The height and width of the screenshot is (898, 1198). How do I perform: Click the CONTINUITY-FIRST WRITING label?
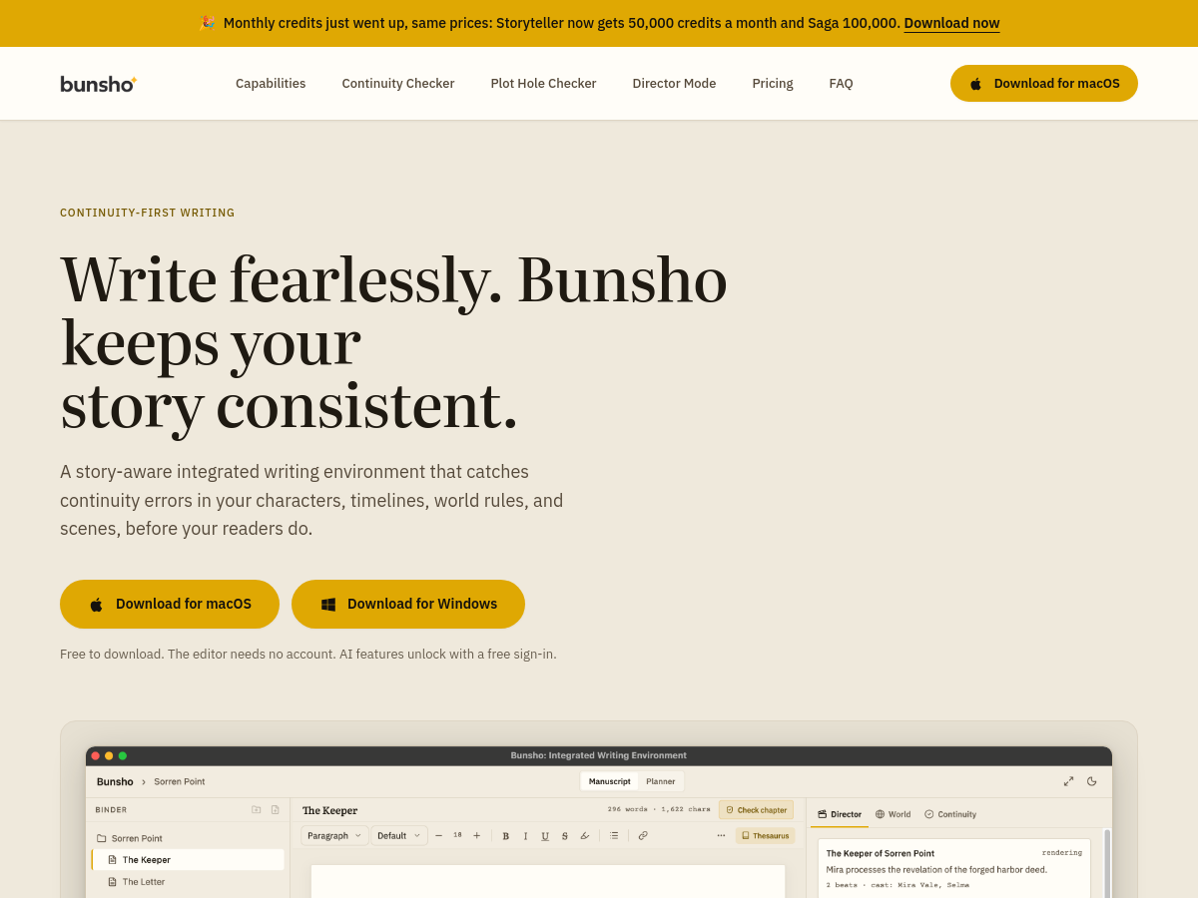[148, 213]
